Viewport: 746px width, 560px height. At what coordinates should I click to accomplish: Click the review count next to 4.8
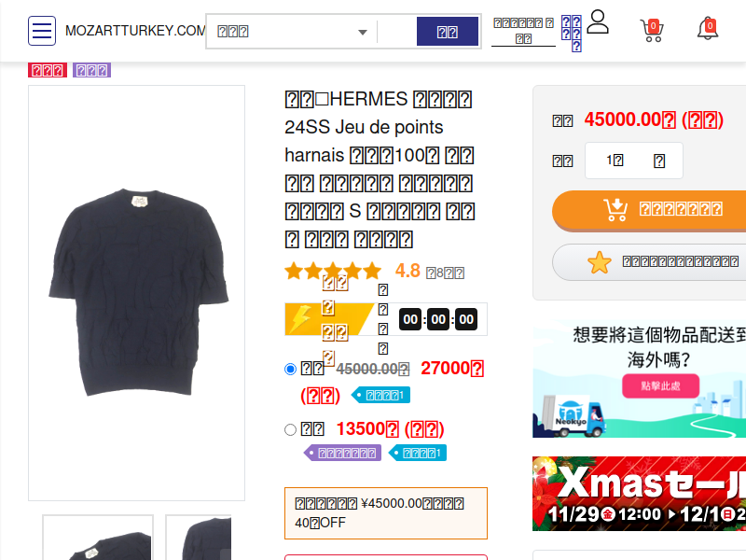coord(446,273)
